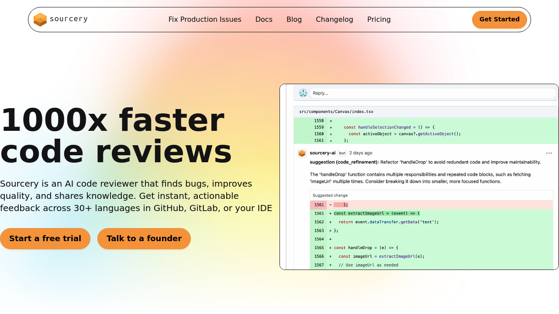Click the sourcery wordmark in the header
The image size is (559, 314).
tap(69, 19)
